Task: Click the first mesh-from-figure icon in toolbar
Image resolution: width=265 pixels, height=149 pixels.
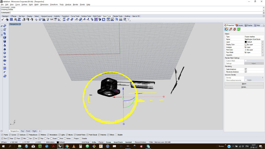Action: click(24, 20)
